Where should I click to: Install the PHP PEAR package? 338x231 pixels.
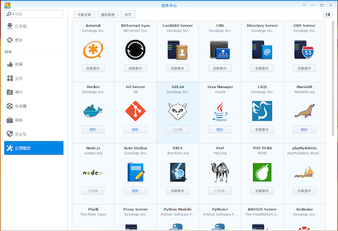point(262,191)
